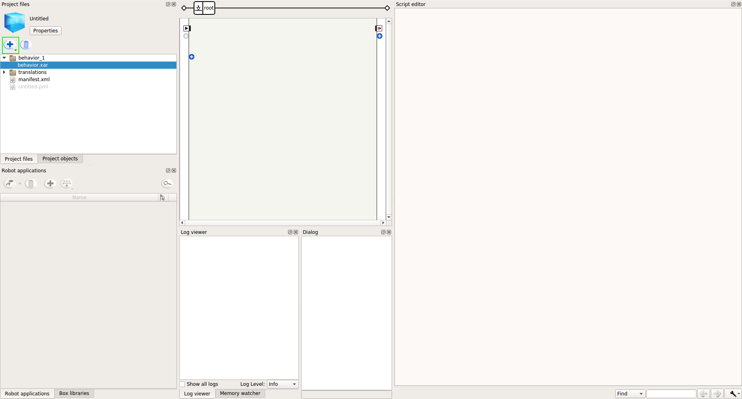Click the gray add-input plus icon
742x399 pixels.
(x=186, y=36)
